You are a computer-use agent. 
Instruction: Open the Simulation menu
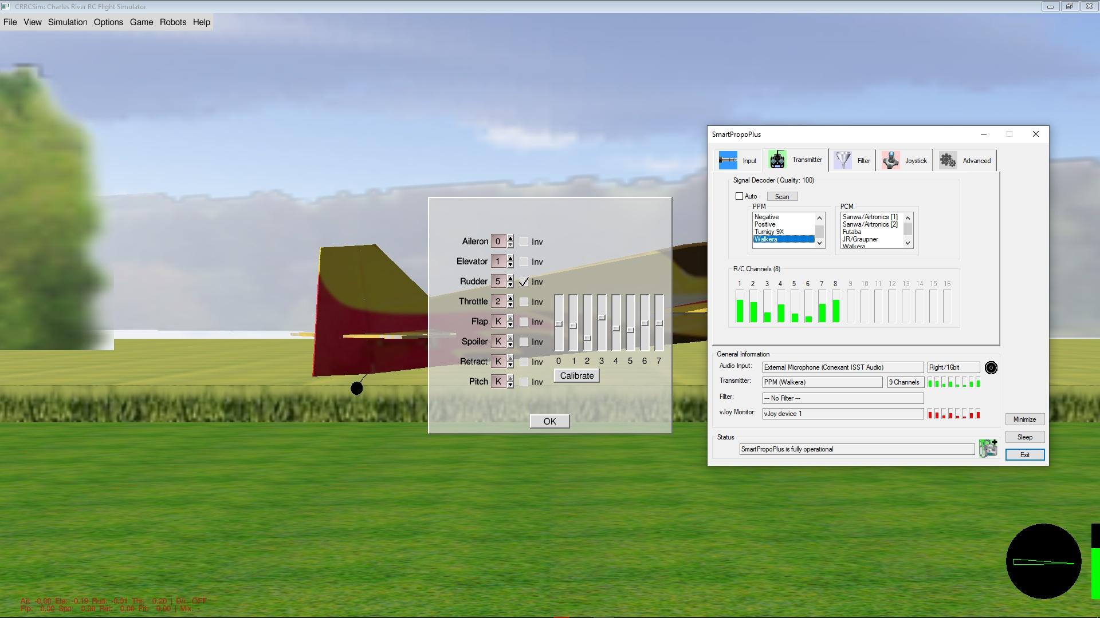(x=68, y=22)
